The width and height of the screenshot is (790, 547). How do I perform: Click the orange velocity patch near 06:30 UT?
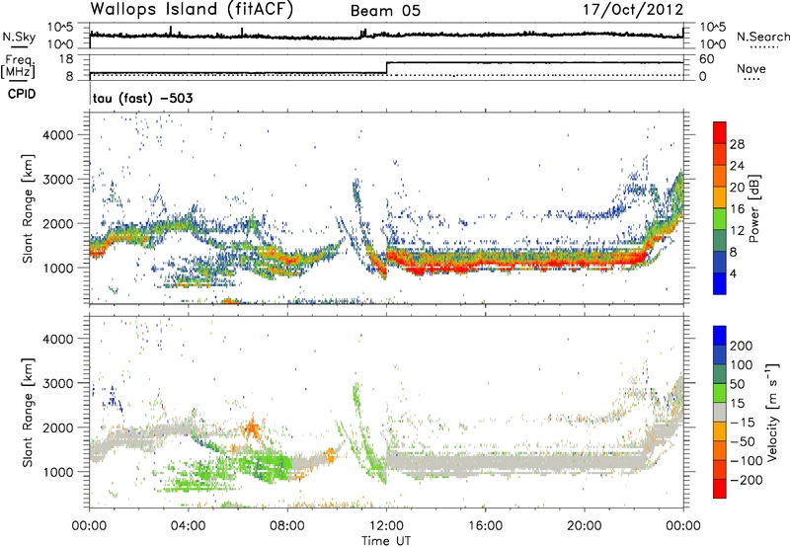252,429
